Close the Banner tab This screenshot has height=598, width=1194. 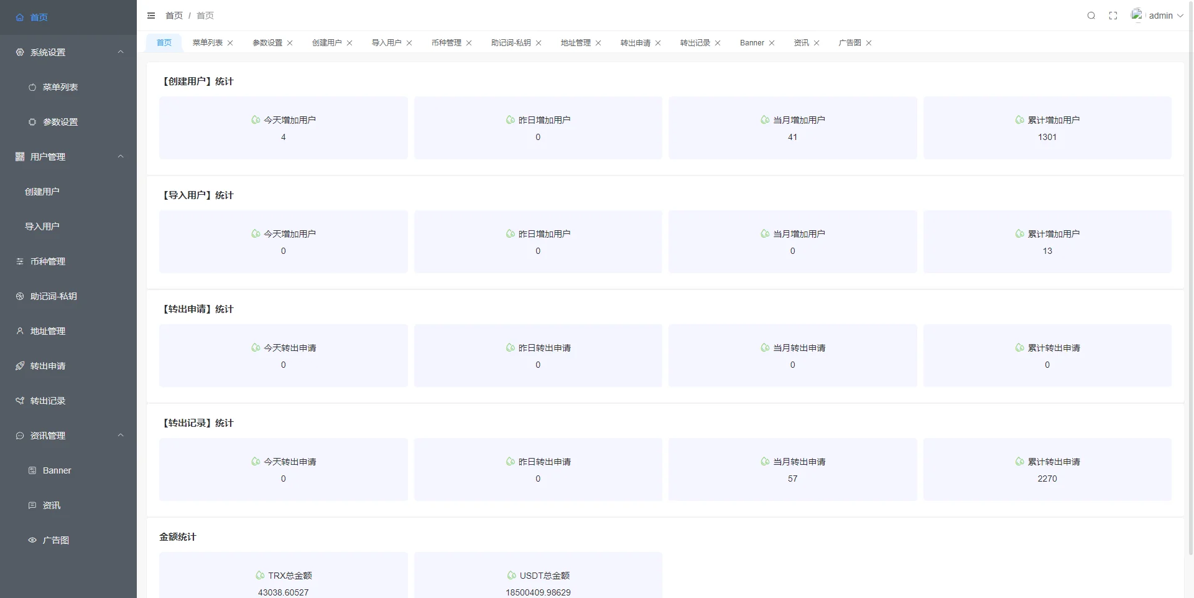772,43
